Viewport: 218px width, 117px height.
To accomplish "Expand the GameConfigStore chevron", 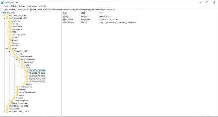I will pos(9,101).
